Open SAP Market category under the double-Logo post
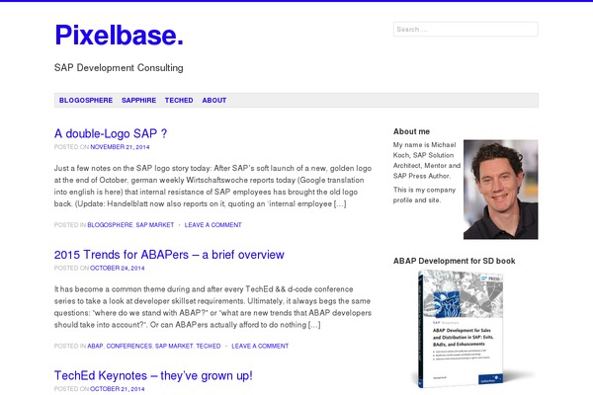 tap(155, 225)
